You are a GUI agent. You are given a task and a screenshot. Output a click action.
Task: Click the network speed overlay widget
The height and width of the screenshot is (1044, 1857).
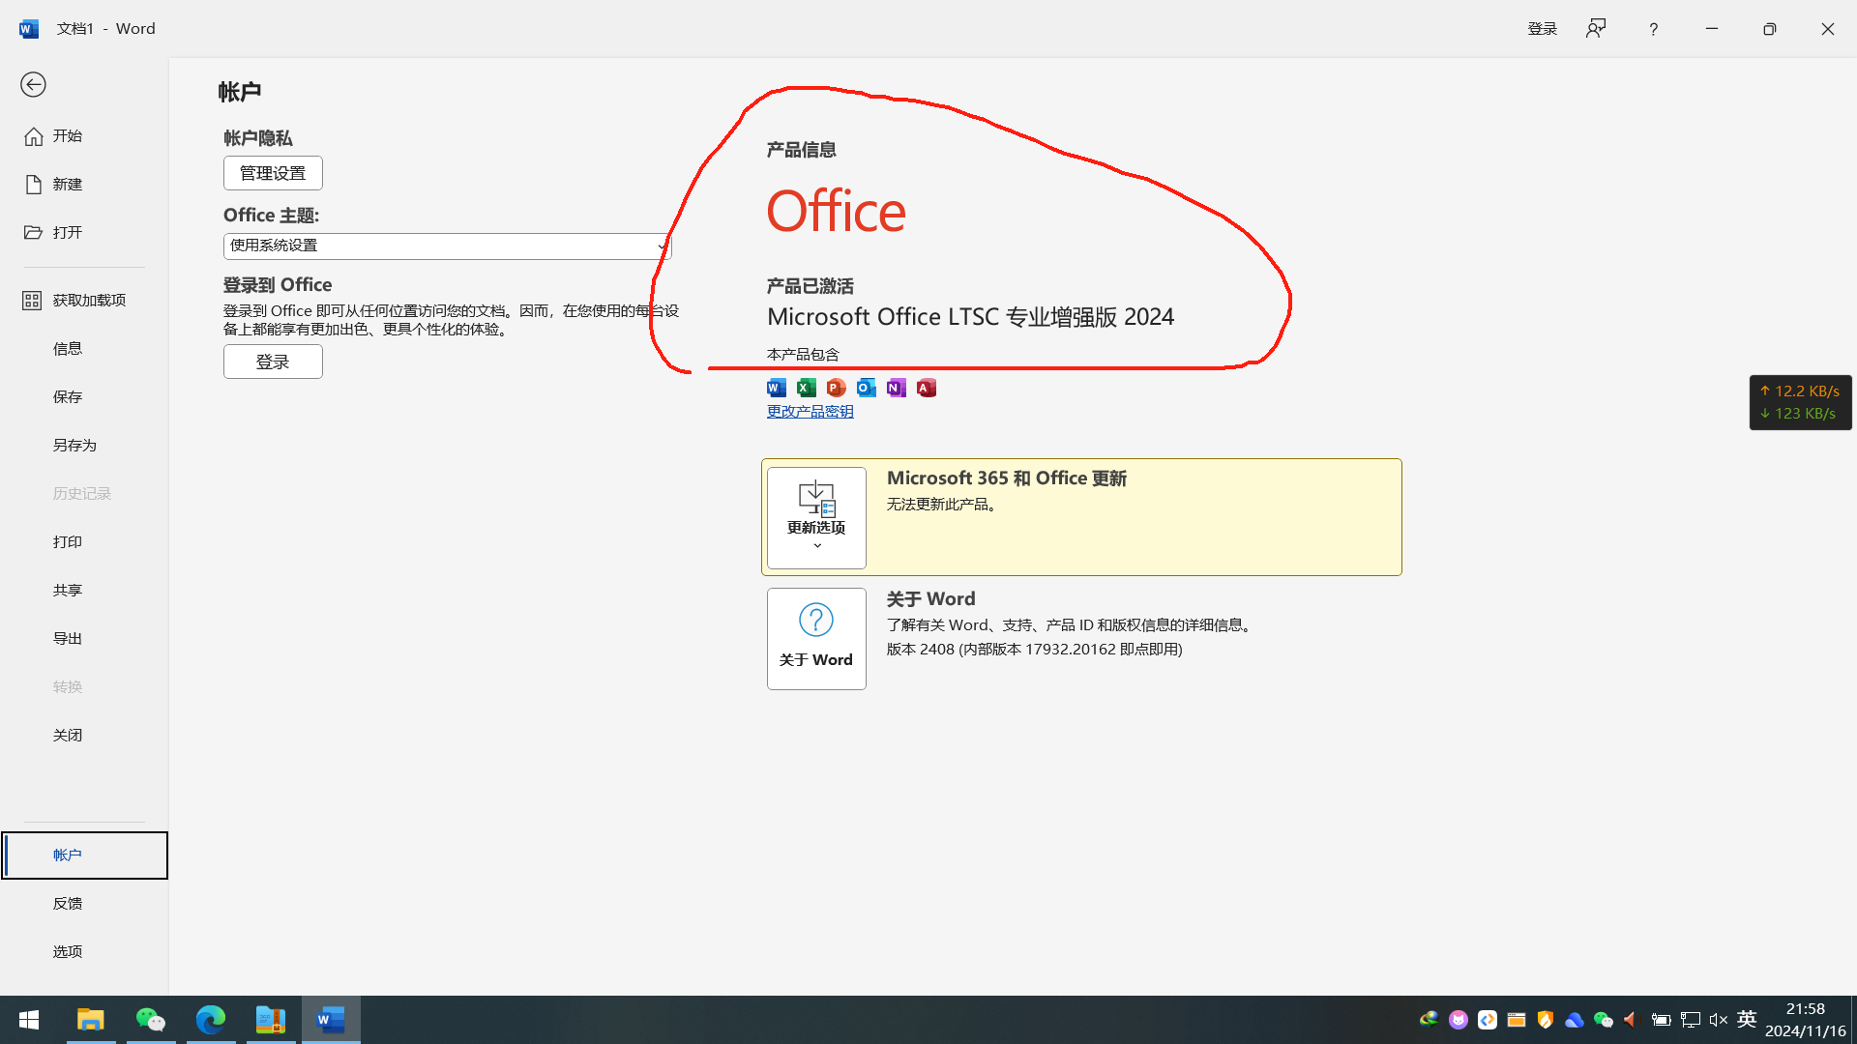[1801, 402]
